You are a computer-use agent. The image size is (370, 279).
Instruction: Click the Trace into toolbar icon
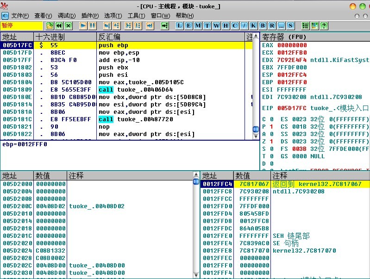(x=128, y=25)
